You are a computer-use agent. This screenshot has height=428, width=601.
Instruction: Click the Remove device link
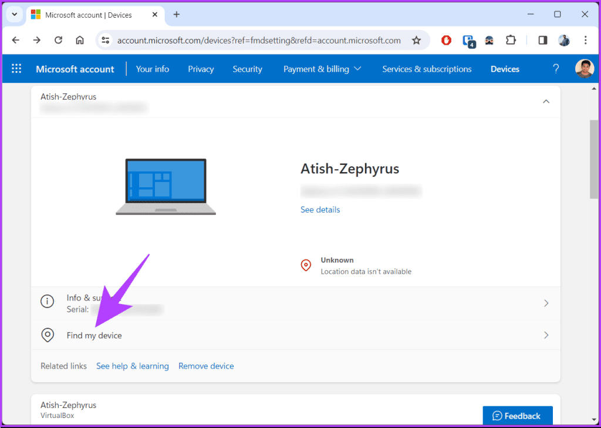[x=206, y=366]
